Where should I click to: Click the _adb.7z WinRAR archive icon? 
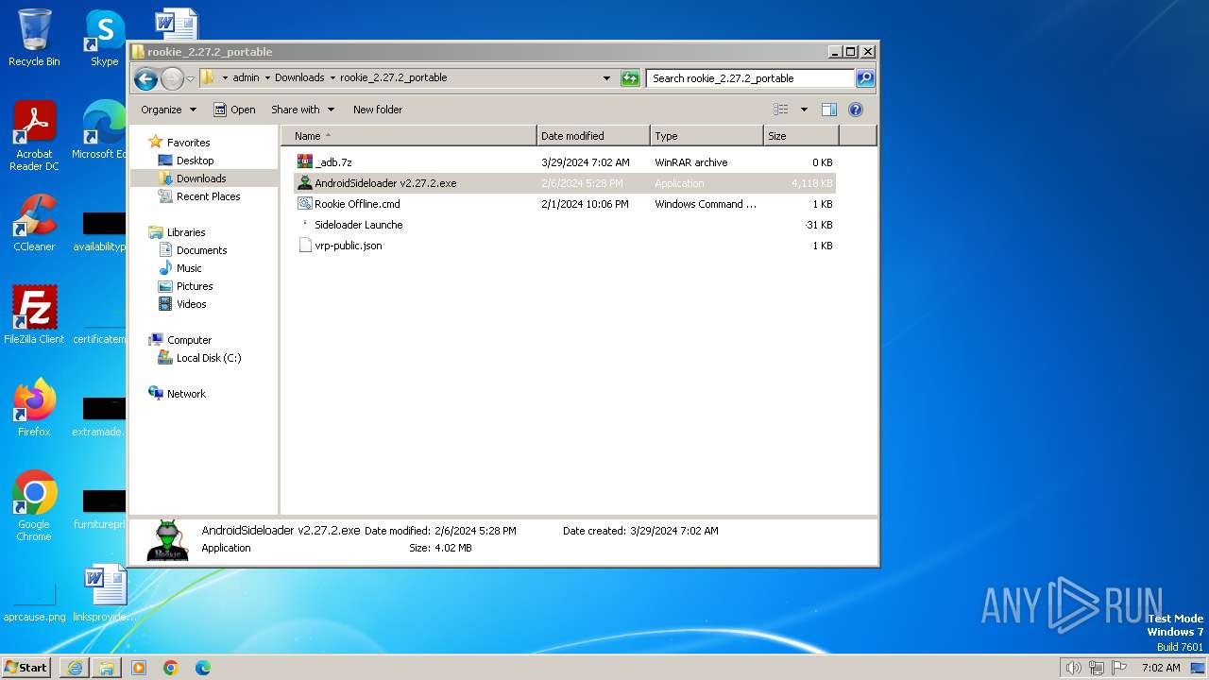pyautogui.click(x=304, y=162)
